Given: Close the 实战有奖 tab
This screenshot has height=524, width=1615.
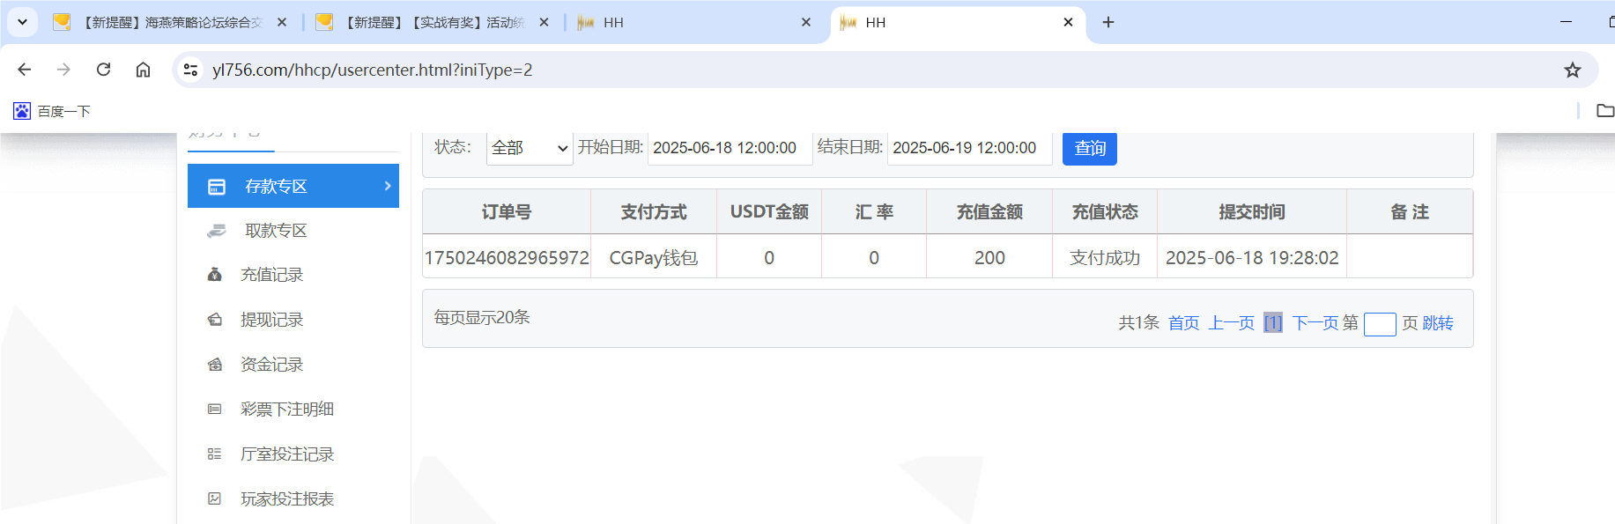Looking at the screenshot, I should pos(545,22).
